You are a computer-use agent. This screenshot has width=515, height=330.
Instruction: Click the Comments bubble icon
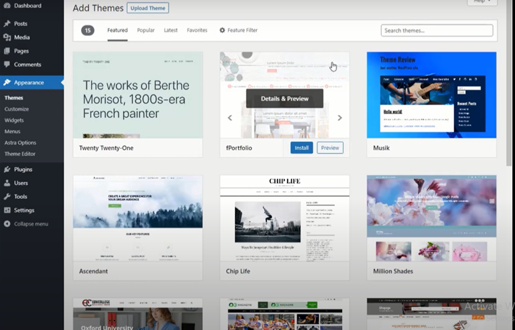pos(7,65)
